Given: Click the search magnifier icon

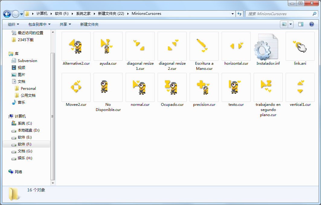Looking at the screenshot, I should click(314, 14).
